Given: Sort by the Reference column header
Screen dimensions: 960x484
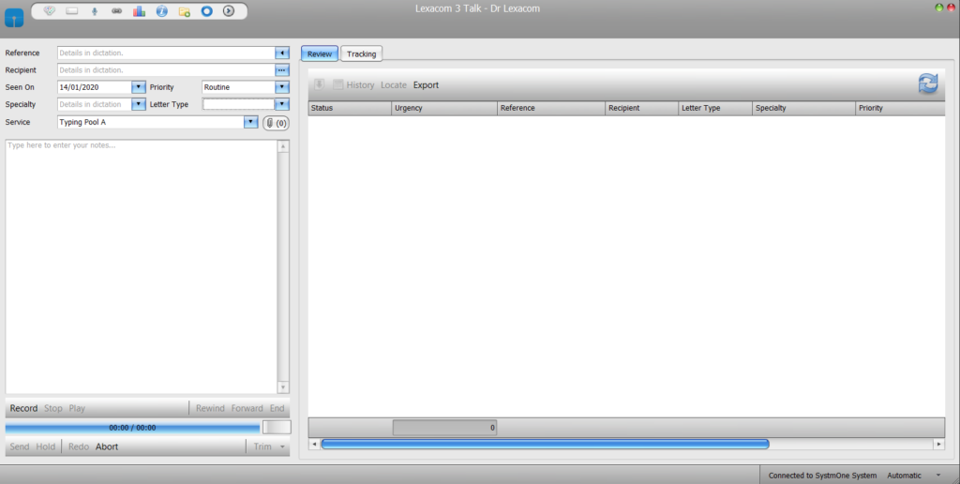Looking at the screenshot, I should 551,108.
